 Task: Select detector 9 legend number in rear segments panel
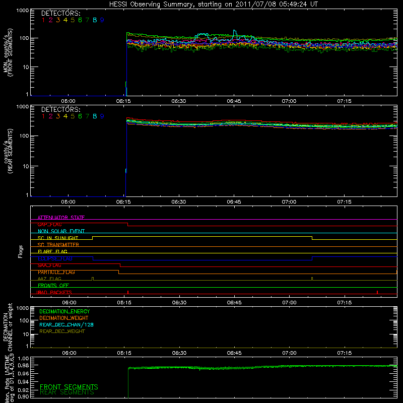pos(102,116)
